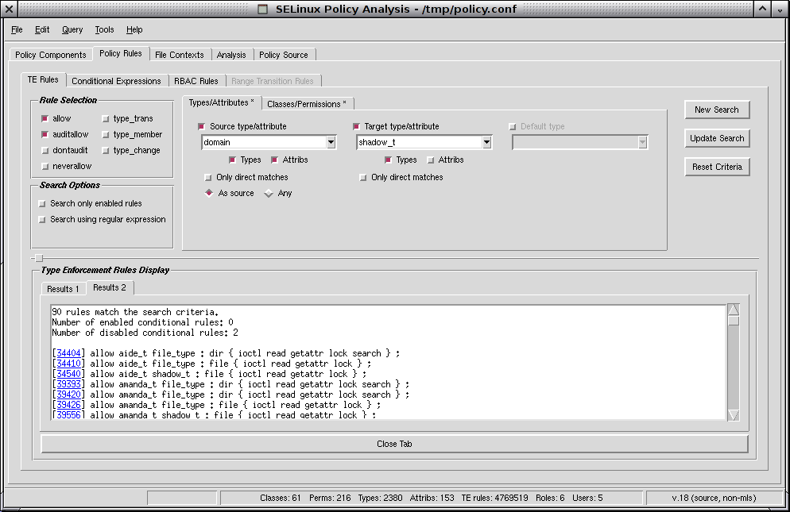This screenshot has height=512, width=790.
Task: Toggle source Attribs checkbox under domain
Action: click(x=274, y=160)
